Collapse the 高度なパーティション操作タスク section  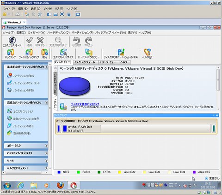point(46,103)
